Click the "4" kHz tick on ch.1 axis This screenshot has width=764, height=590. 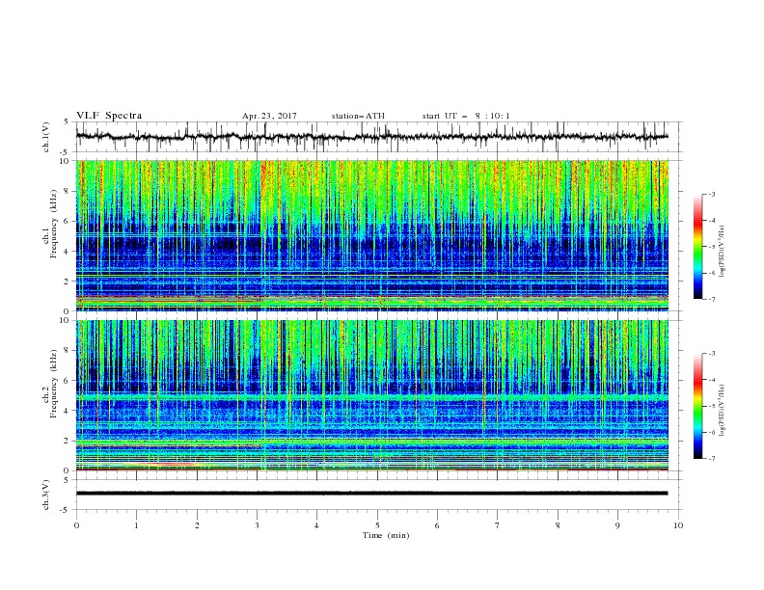point(68,252)
